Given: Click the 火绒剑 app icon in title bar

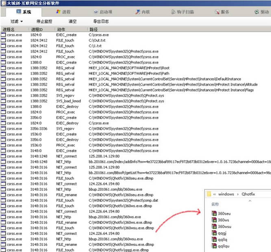Looking at the screenshot, I should tap(3, 3).
